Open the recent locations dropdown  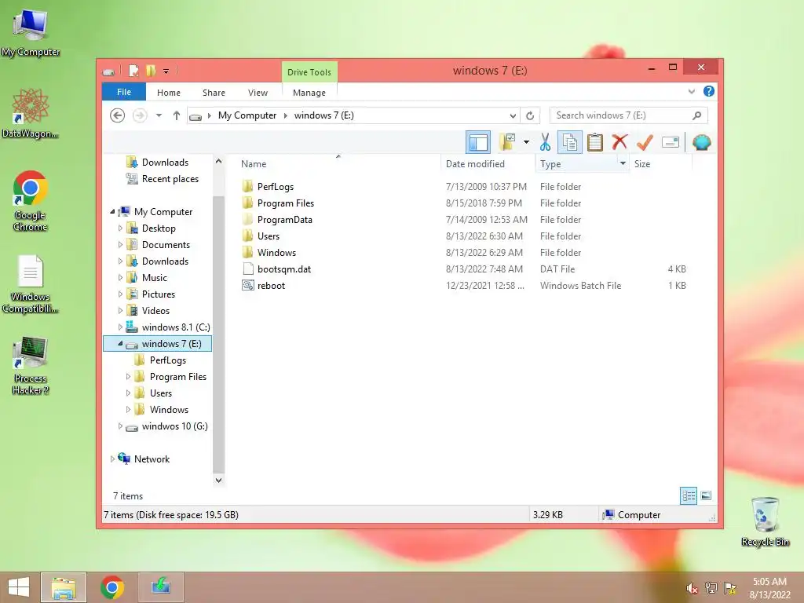coord(159,115)
